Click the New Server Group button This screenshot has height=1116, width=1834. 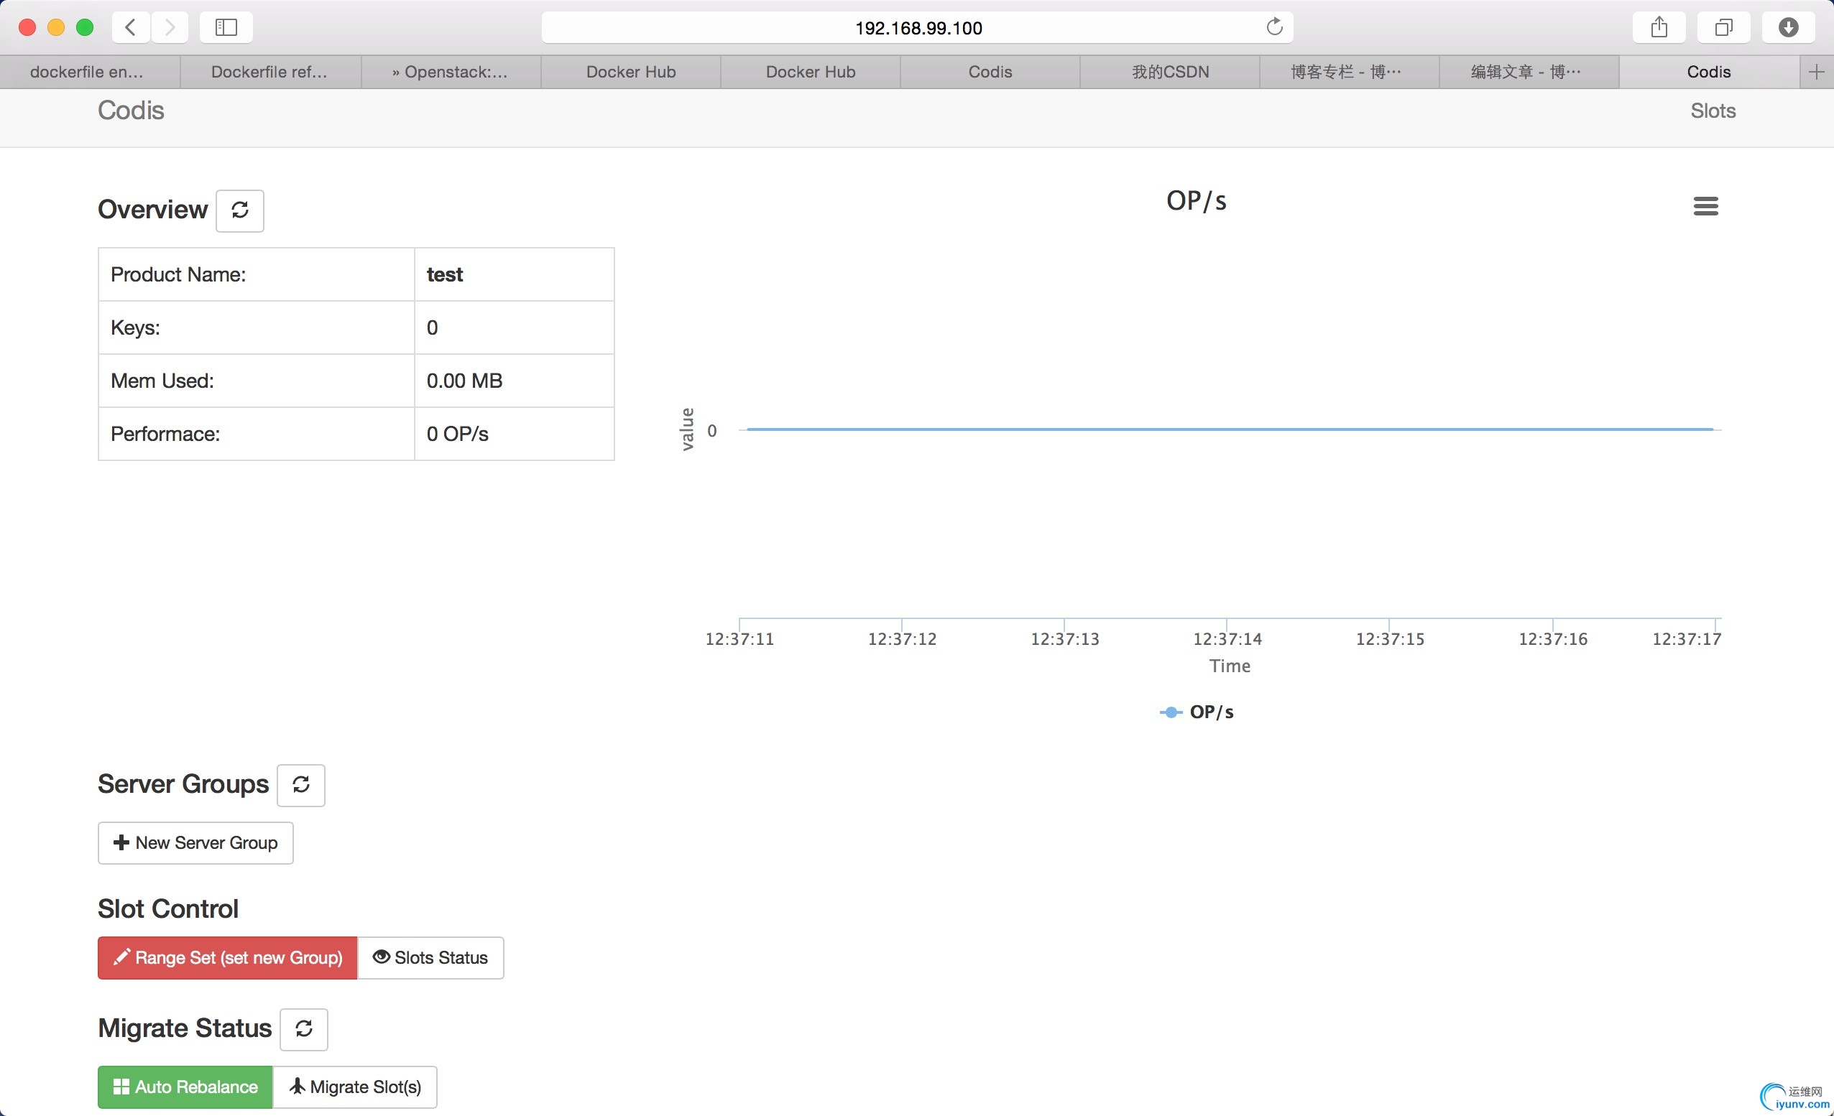195,843
